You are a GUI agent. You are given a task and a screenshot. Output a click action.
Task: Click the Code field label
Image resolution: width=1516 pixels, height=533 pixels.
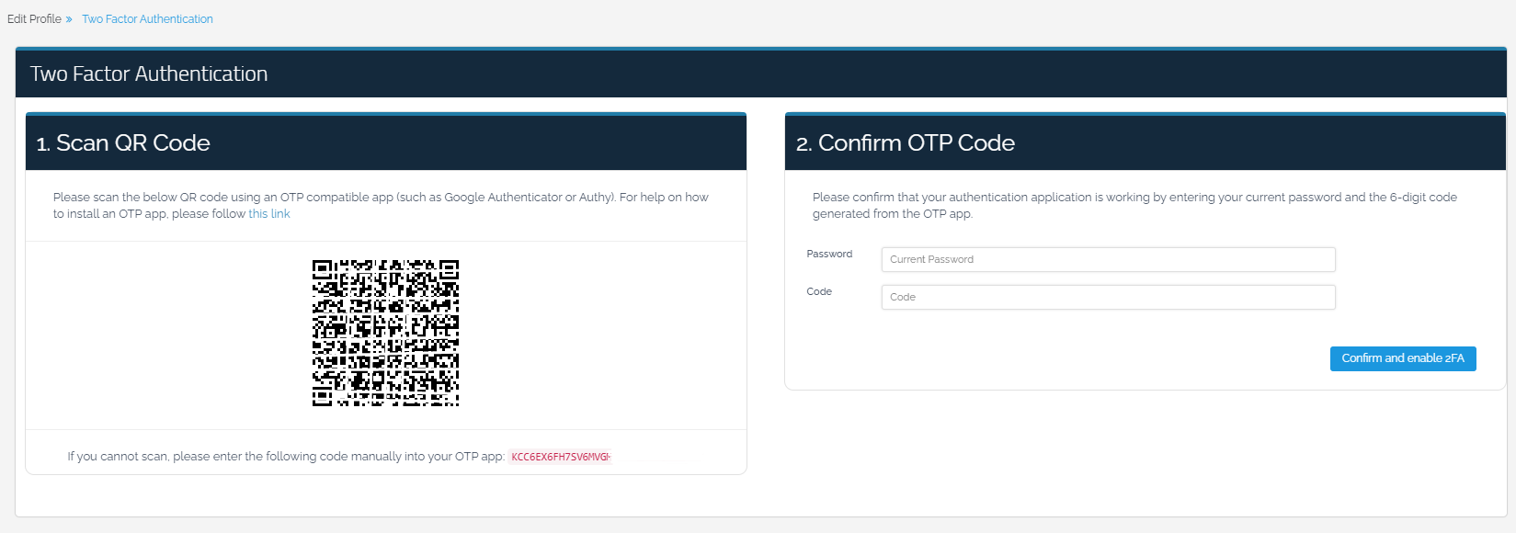(819, 292)
